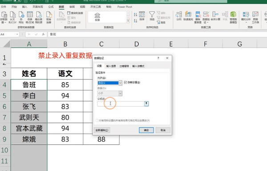The width and height of the screenshot is (267, 171).
Task: Open the Power Pivot ribbon tab
Action: point(125,7)
